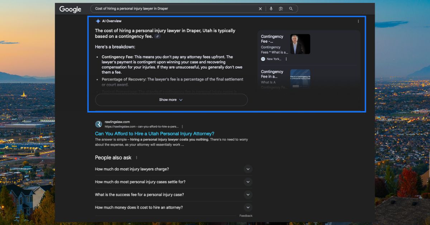Click the 'Here's a breakdown:' text

tap(115, 47)
